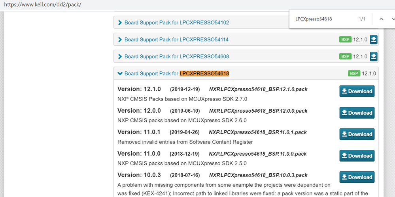Download version 10.0.3 of the pack

(x=357, y=177)
